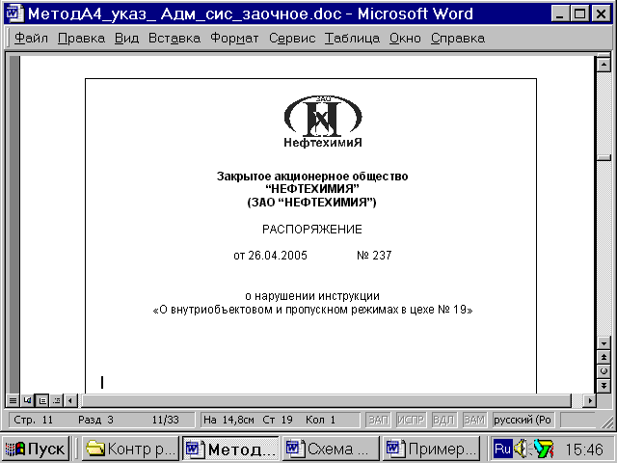Viewport: 617px width, 463px height.
Task: Click the 11/33 page count status entry
Action: (165, 421)
